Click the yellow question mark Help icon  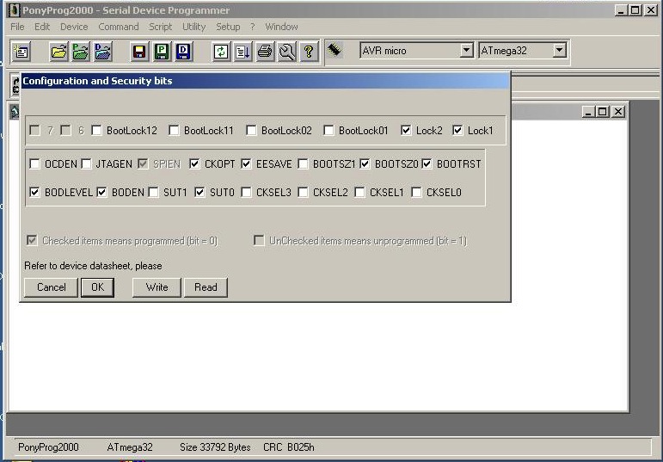click(x=309, y=52)
